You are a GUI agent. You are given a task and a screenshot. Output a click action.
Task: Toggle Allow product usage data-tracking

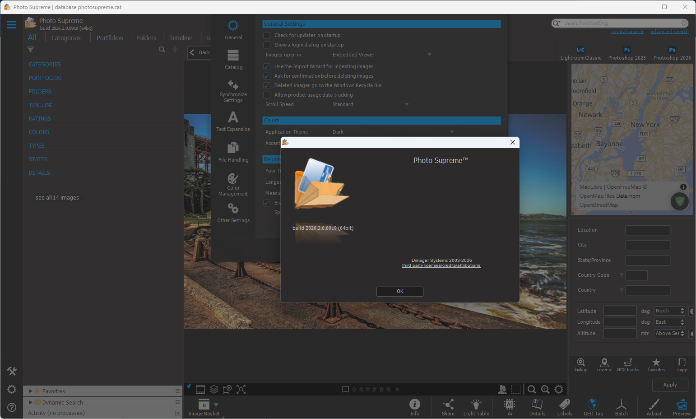pos(267,95)
